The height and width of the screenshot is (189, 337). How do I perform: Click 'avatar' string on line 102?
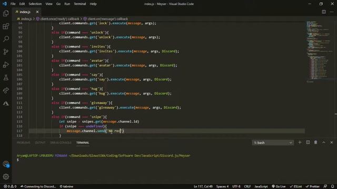(x=97, y=61)
